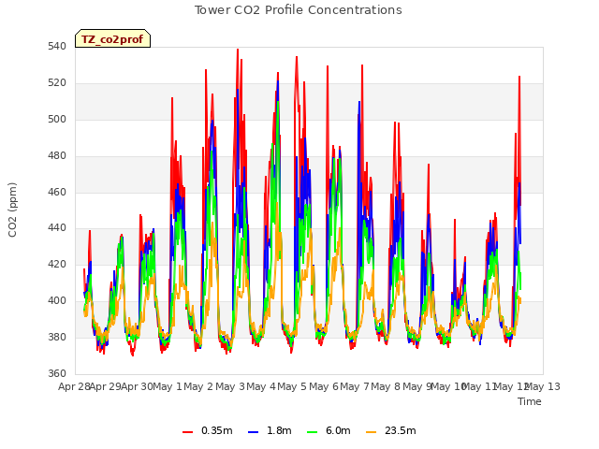Click the chart title Tower CO2 Profile Concentrations
This screenshot has width=599, height=449.
(x=298, y=10)
